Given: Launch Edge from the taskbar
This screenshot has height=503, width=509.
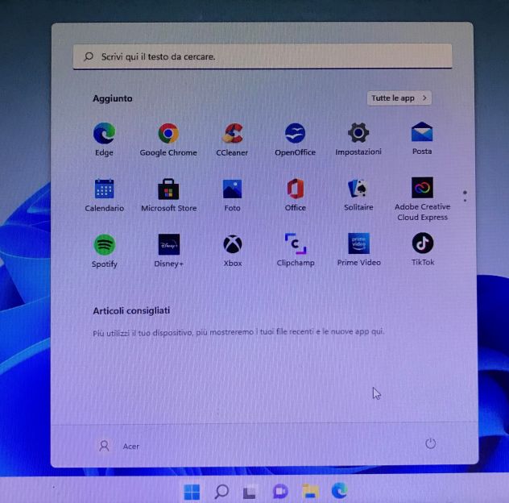Looking at the screenshot, I should pyautogui.click(x=340, y=490).
